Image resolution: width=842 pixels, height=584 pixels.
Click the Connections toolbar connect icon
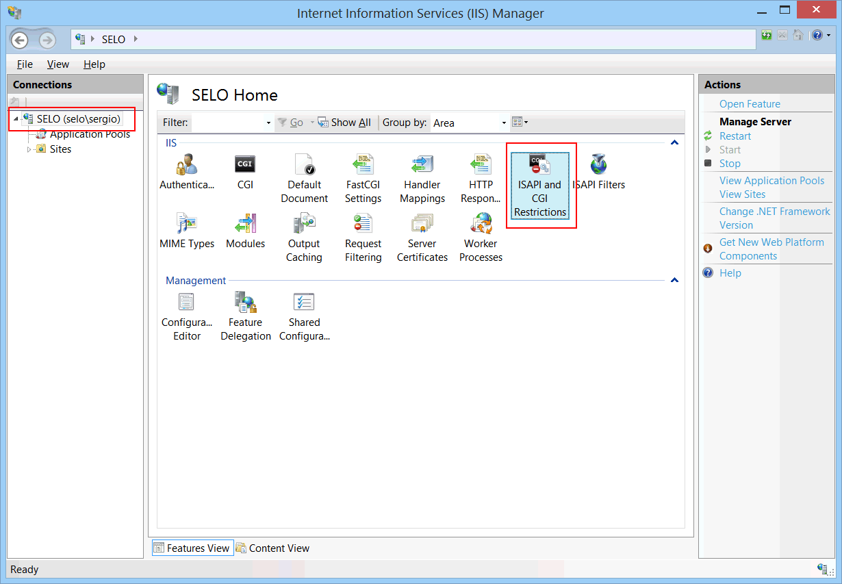pyautogui.click(x=15, y=102)
